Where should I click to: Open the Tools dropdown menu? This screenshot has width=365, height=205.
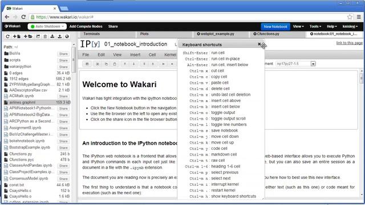315,27
